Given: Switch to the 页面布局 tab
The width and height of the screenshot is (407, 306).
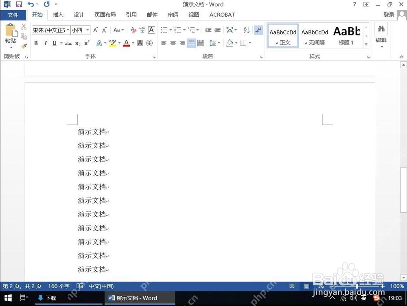Looking at the screenshot, I should [x=105, y=15].
